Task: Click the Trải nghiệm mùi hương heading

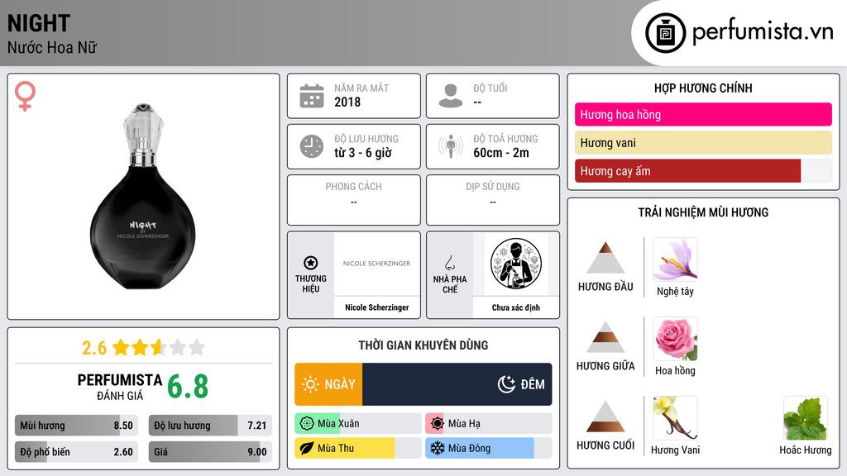Action: click(x=703, y=212)
